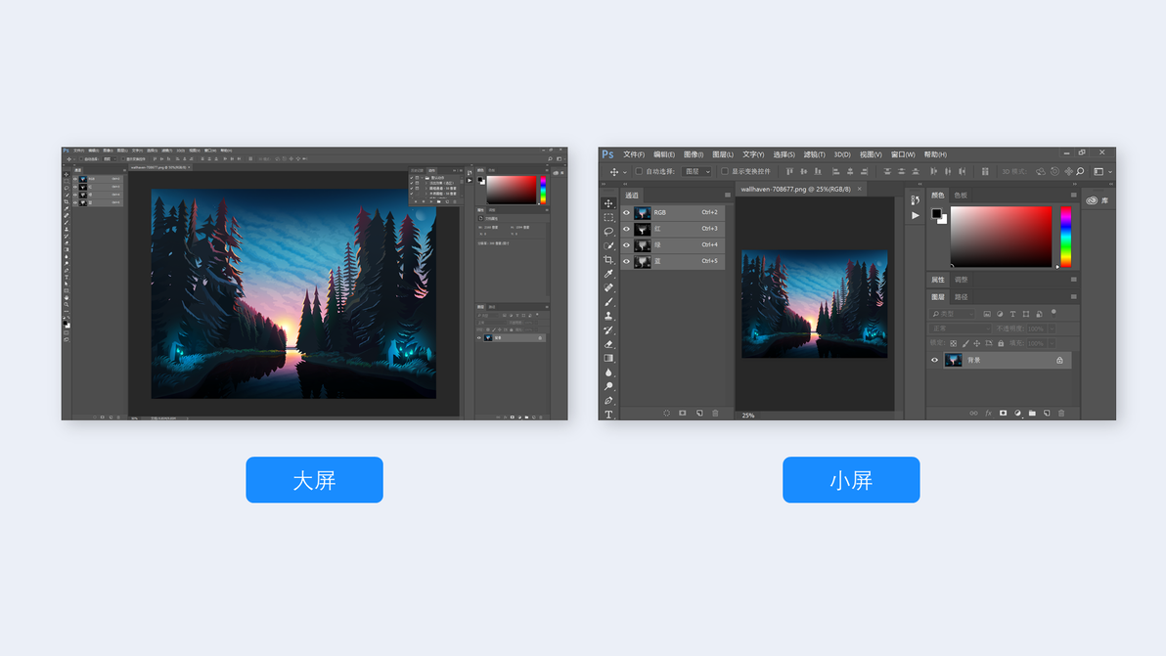Click add layer mask icon, small-screen Layers panel
This screenshot has width=1166, height=656.
[x=1004, y=414]
